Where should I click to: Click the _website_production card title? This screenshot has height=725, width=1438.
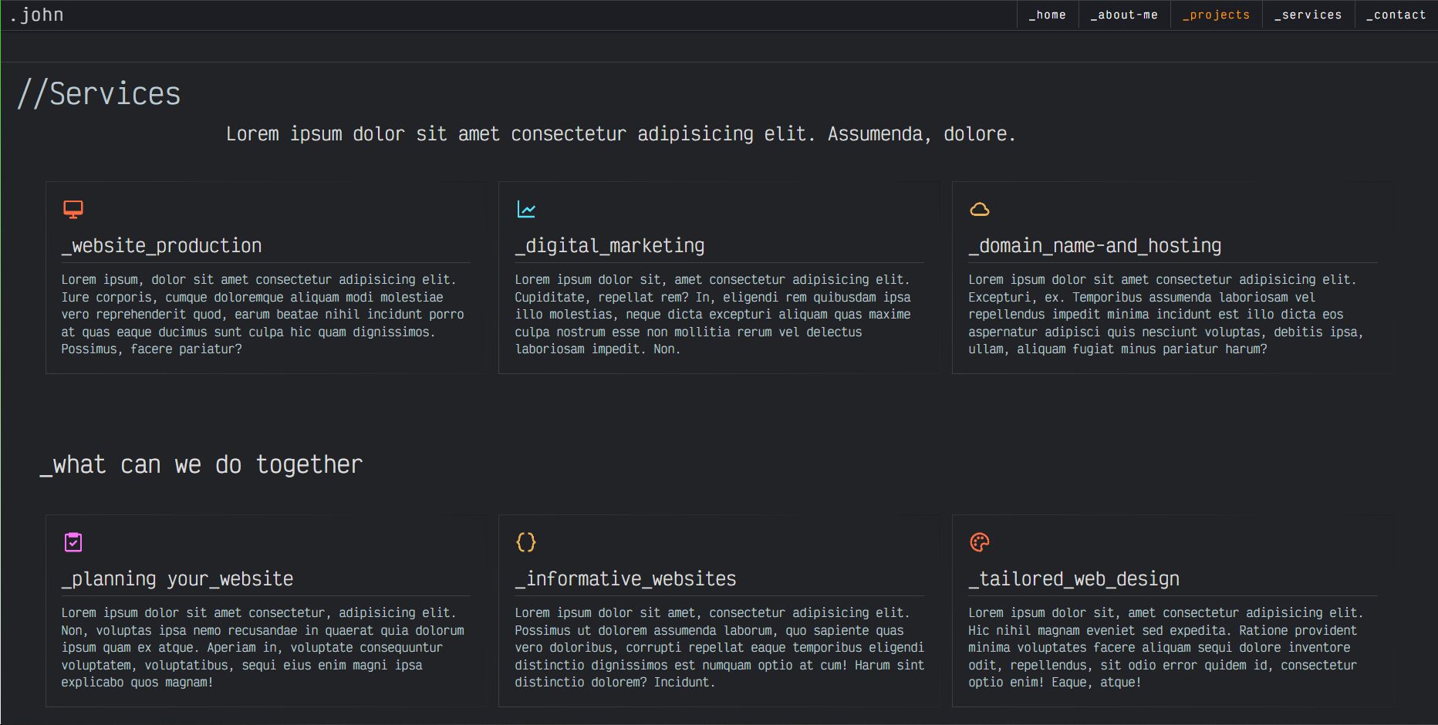click(162, 246)
